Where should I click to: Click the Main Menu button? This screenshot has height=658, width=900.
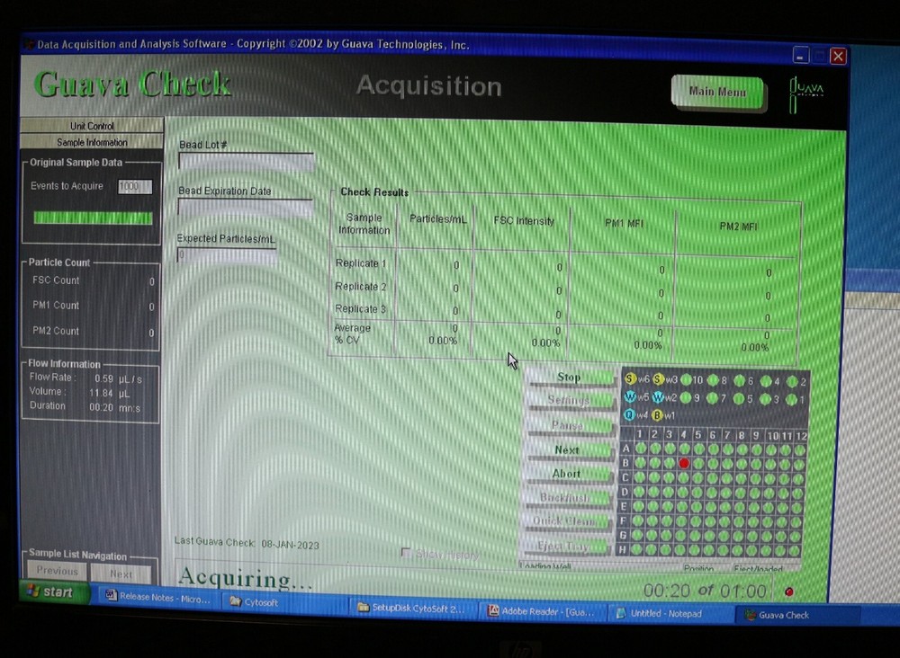click(717, 92)
